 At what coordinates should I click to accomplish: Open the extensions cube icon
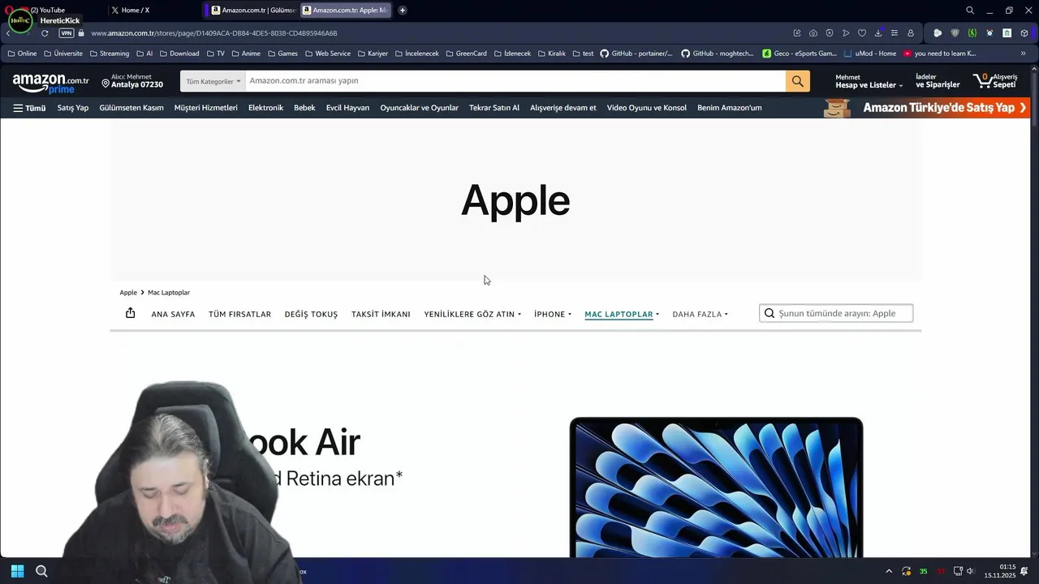[x=1024, y=33]
